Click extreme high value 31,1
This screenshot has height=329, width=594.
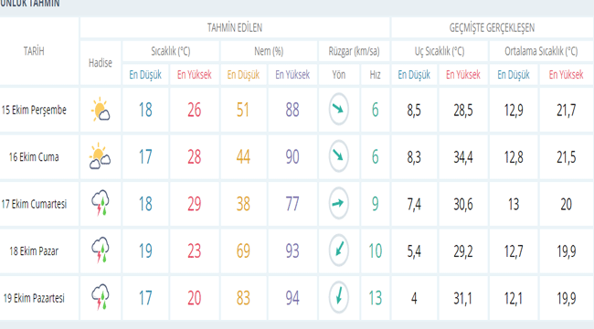(x=463, y=299)
